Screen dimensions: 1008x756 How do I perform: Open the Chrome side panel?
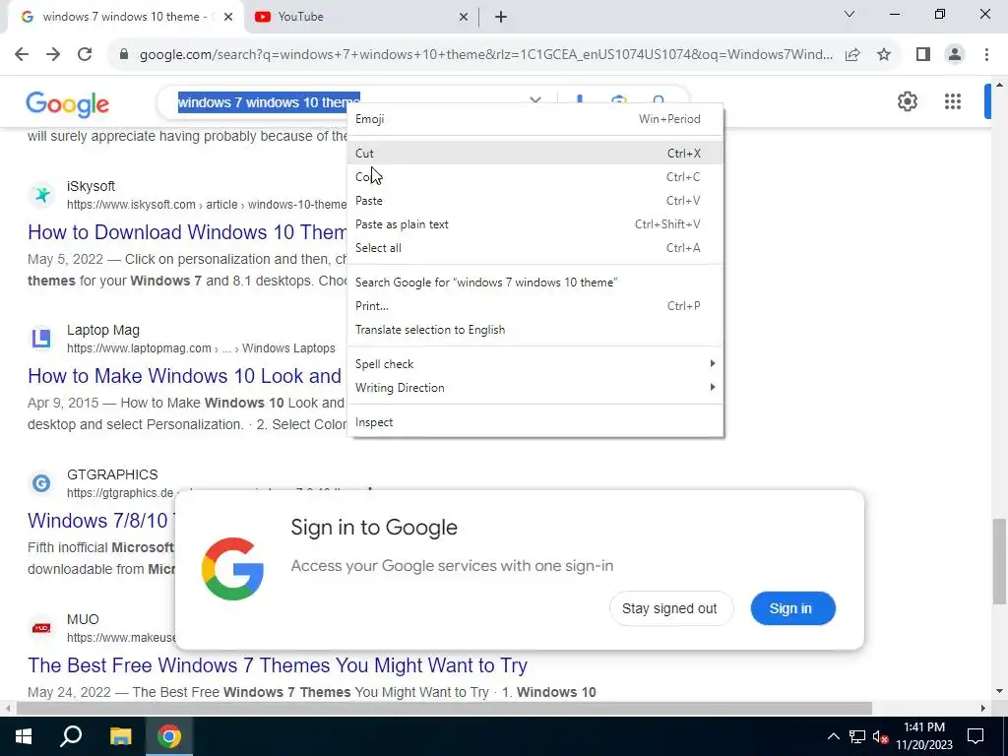pyautogui.click(x=923, y=55)
